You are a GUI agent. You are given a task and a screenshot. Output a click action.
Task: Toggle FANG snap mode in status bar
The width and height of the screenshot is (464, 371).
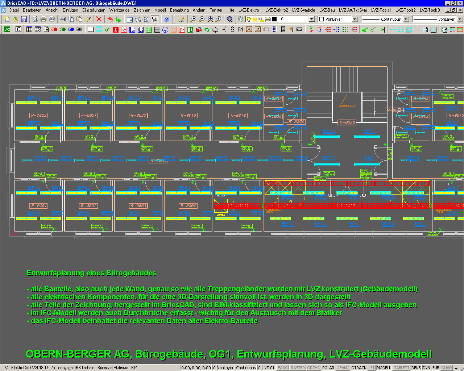click(x=283, y=368)
